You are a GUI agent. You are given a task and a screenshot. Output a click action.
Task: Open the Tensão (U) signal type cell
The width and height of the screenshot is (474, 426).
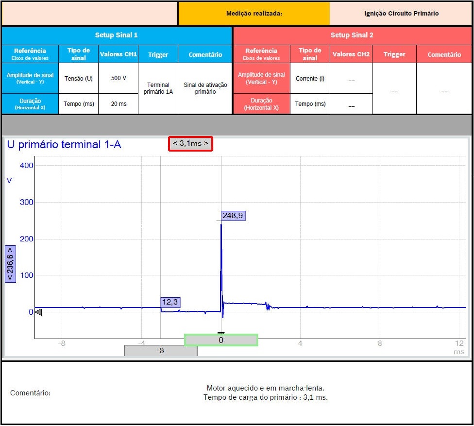tap(78, 78)
